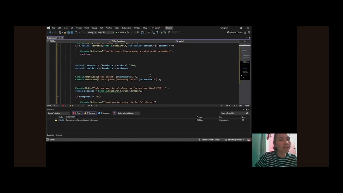Open the Build + IntelliSense dropdown

129,113
